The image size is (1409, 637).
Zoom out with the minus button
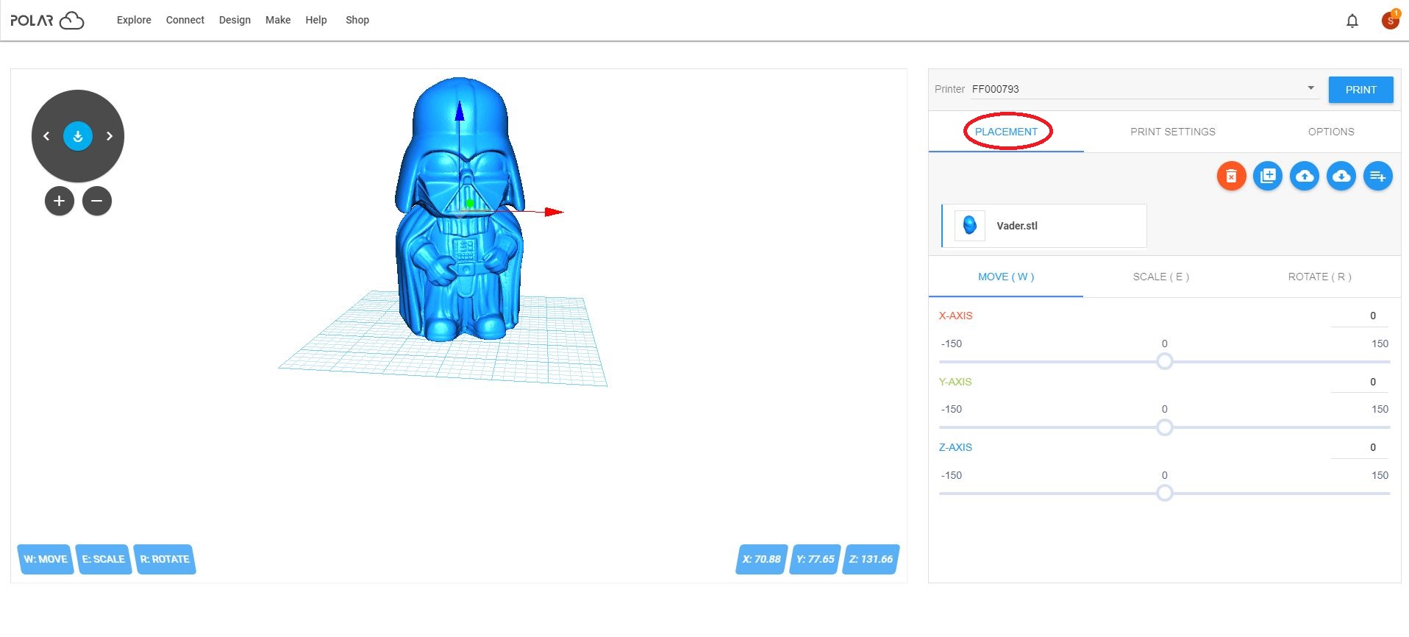click(97, 201)
